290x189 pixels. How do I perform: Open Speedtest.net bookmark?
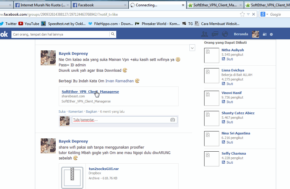64,24
